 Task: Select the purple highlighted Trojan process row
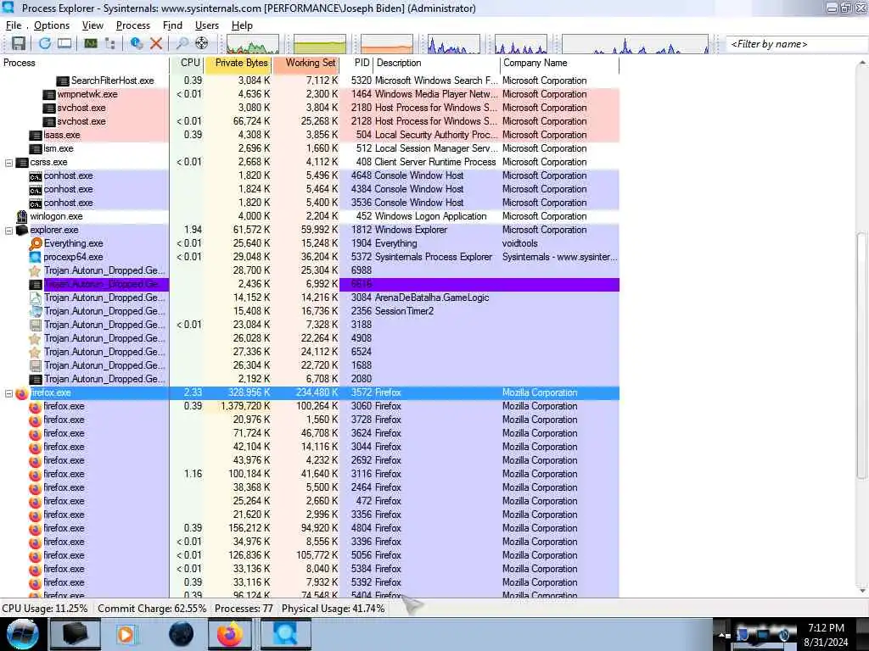pos(309,285)
